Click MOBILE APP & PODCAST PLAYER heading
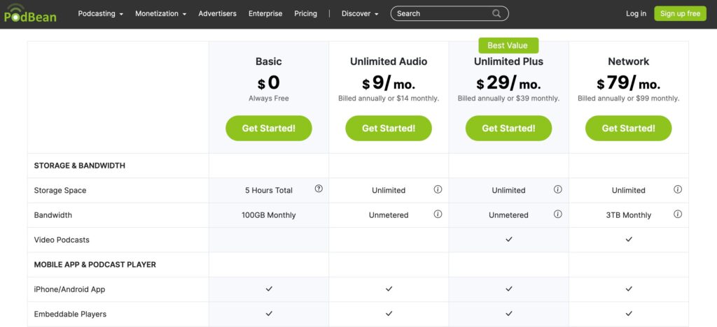The height and width of the screenshot is (327, 717). 95,265
